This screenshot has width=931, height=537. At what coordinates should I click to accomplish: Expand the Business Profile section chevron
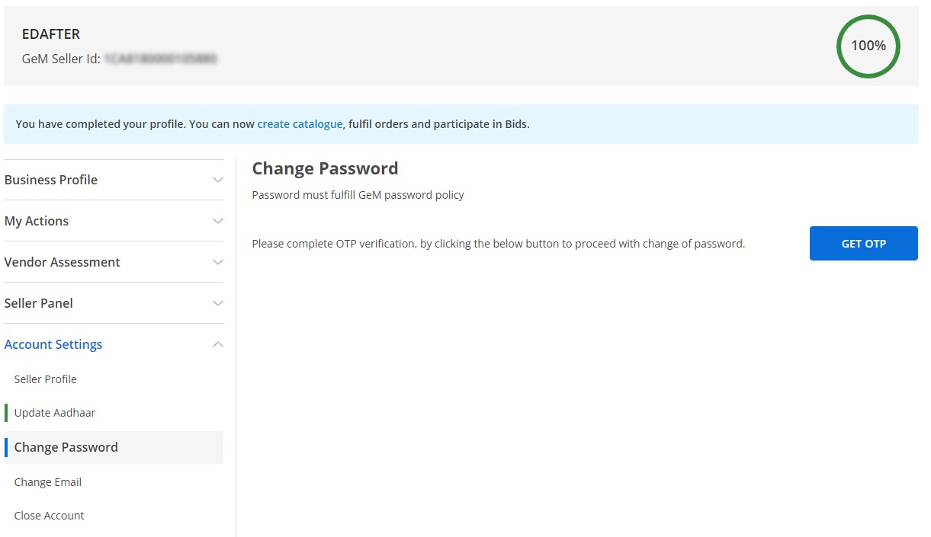click(219, 179)
